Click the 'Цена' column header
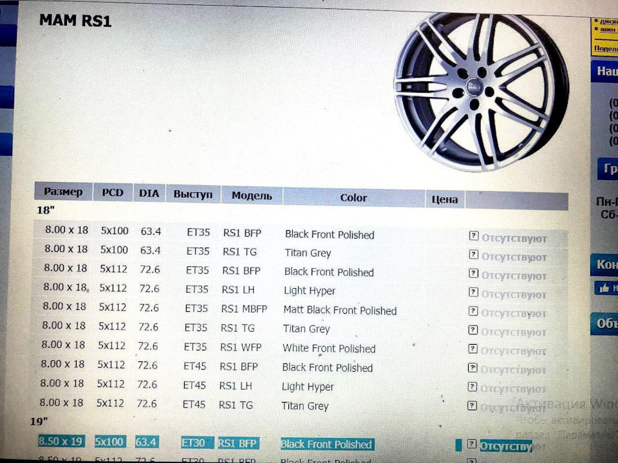Image resolution: width=618 pixels, height=463 pixels. point(445,199)
